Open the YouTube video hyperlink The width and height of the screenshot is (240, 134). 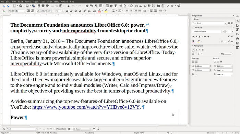[86, 107]
